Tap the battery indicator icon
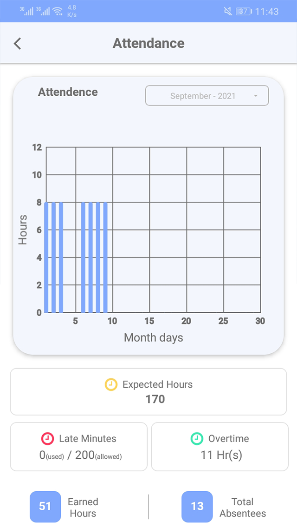The width and height of the screenshot is (297, 528). (244, 11)
